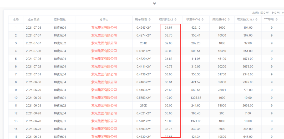The width and height of the screenshot is (284, 139).
Task: Expand the double-chevron arrow above the table
Action: [154, 3]
